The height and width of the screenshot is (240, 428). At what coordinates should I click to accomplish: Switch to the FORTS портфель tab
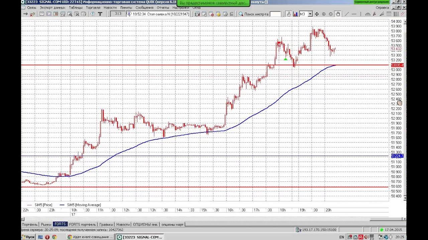[83, 224]
